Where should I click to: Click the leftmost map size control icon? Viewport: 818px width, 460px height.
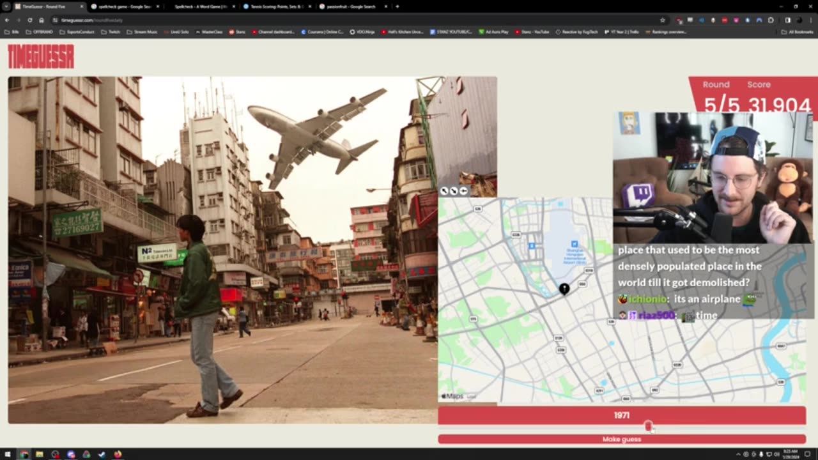click(x=445, y=191)
